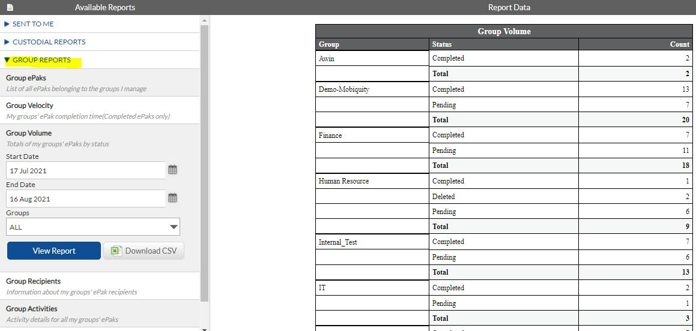Screen dimensions: 696x331
Task: Click the Pending status in Finance row
Action: point(504,151)
